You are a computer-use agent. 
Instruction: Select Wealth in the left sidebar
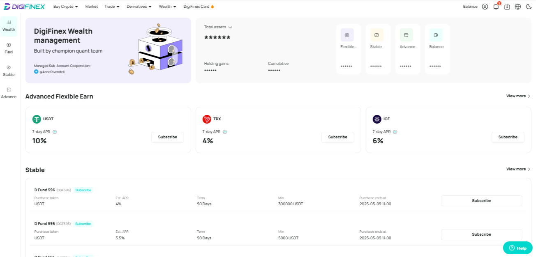pos(9,26)
